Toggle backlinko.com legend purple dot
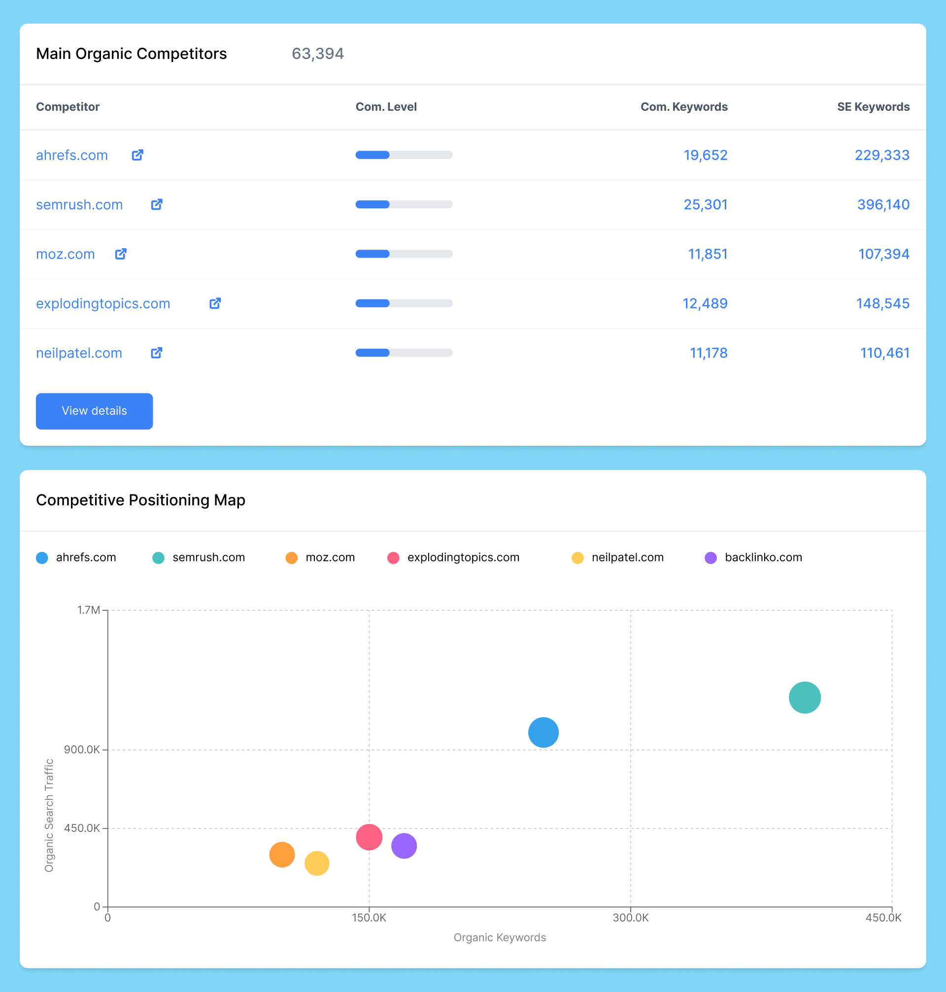The height and width of the screenshot is (992, 946). tap(710, 558)
